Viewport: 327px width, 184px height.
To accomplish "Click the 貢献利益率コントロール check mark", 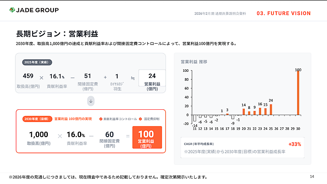I will [101, 119].
